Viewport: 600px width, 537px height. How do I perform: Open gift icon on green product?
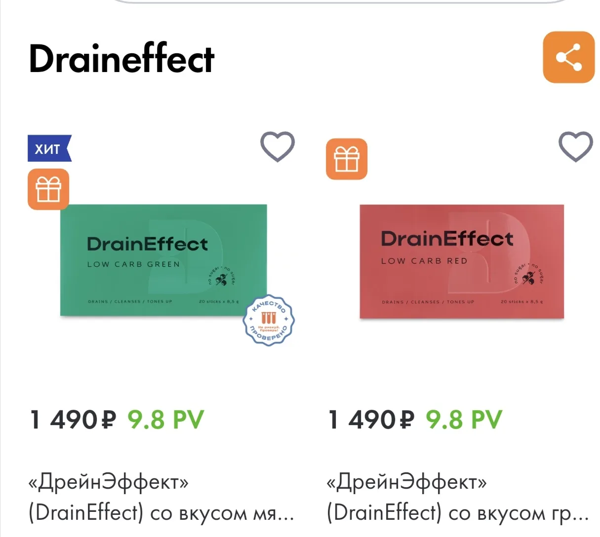pos(48,189)
